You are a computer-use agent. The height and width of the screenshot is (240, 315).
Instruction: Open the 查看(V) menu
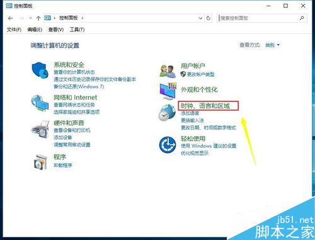pyautogui.click(x=56, y=30)
